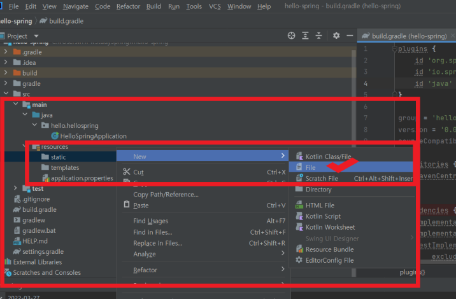Select the resources folder

coord(54,146)
